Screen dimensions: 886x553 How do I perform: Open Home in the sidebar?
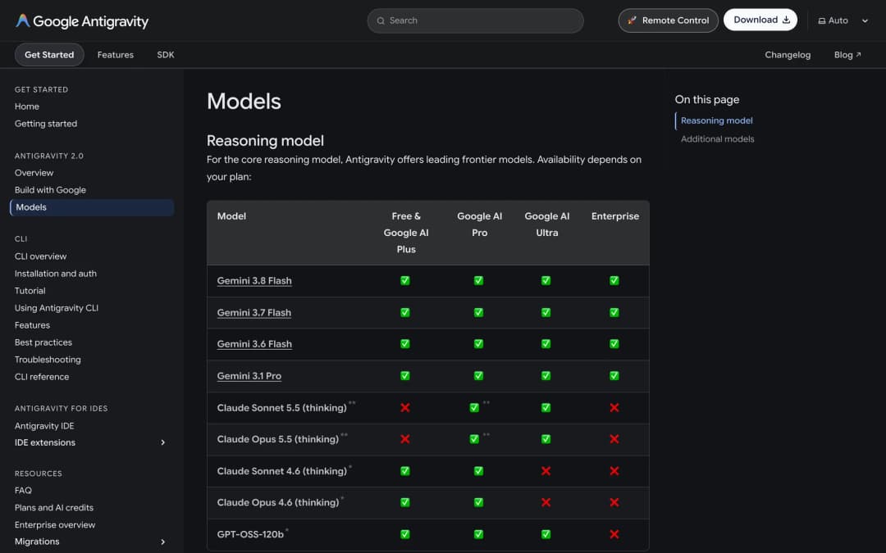(x=27, y=107)
